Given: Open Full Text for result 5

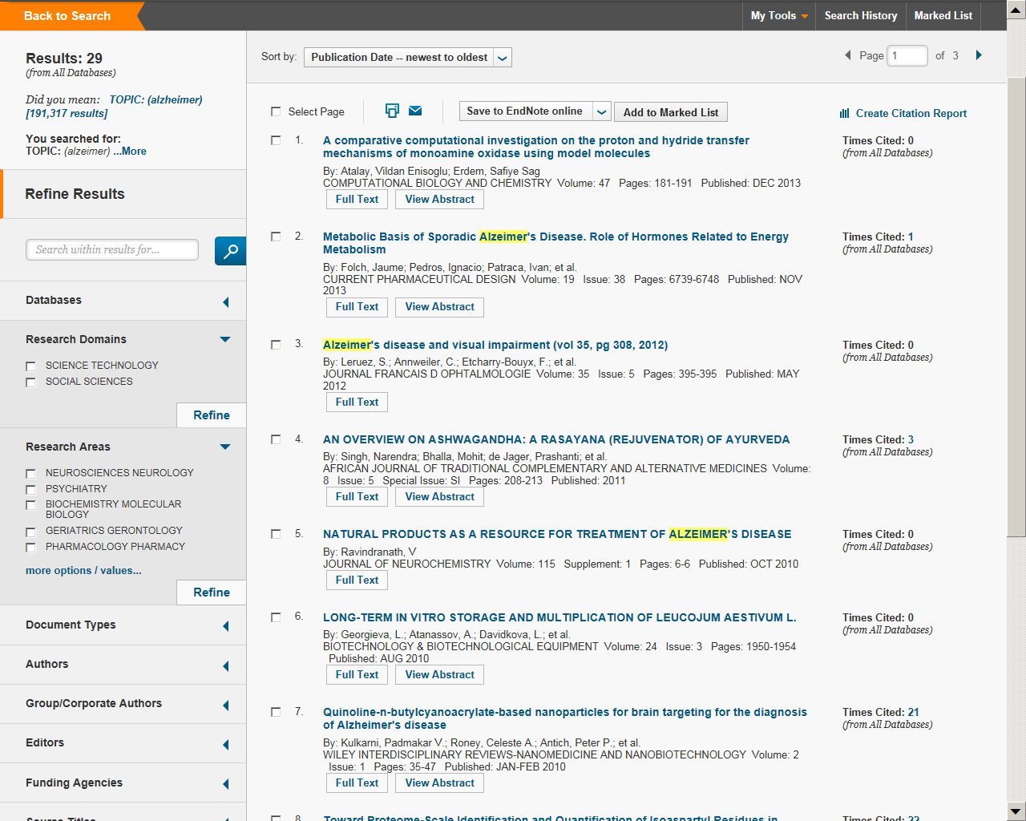Looking at the screenshot, I should [x=357, y=580].
